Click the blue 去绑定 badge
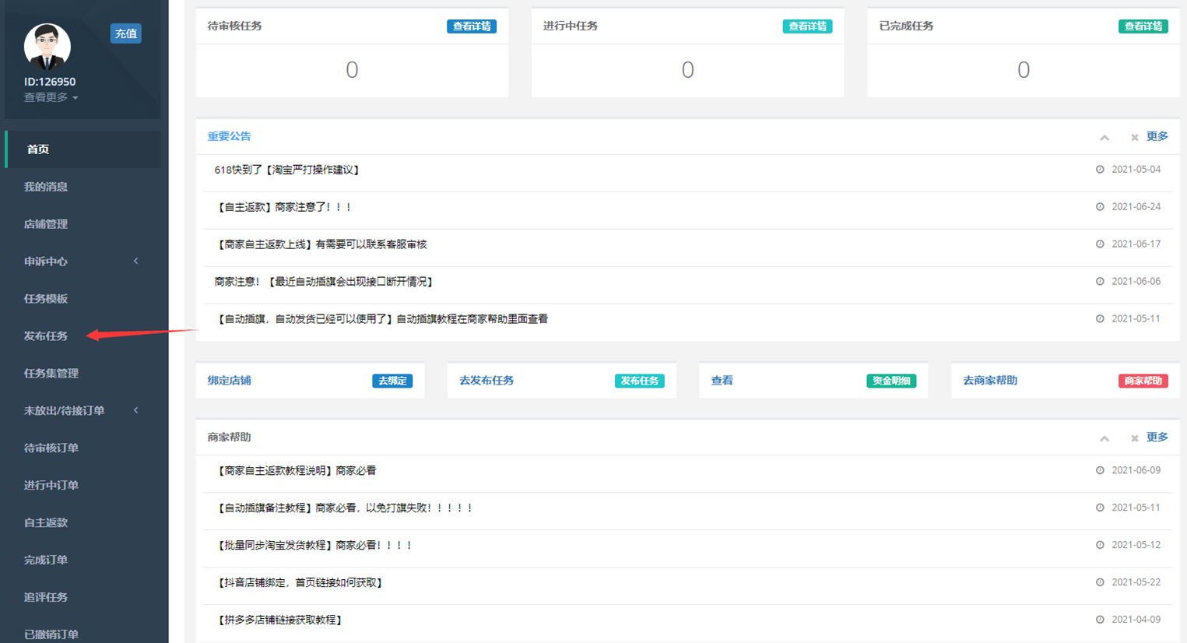The width and height of the screenshot is (1187, 643). point(392,381)
